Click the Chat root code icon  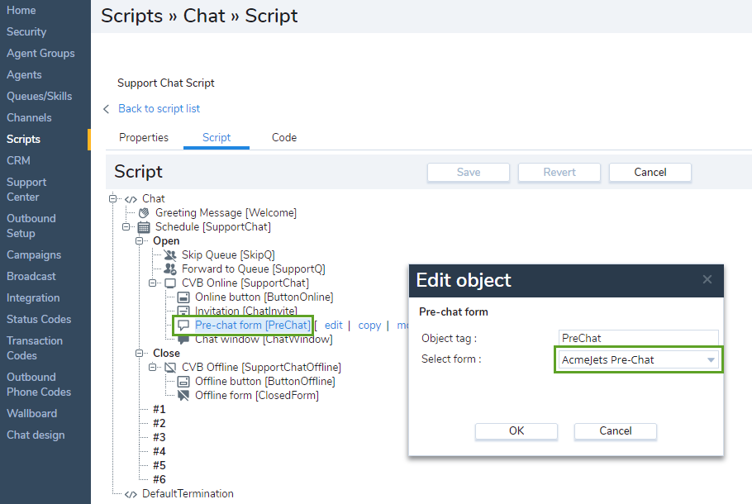pyautogui.click(x=131, y=199)
